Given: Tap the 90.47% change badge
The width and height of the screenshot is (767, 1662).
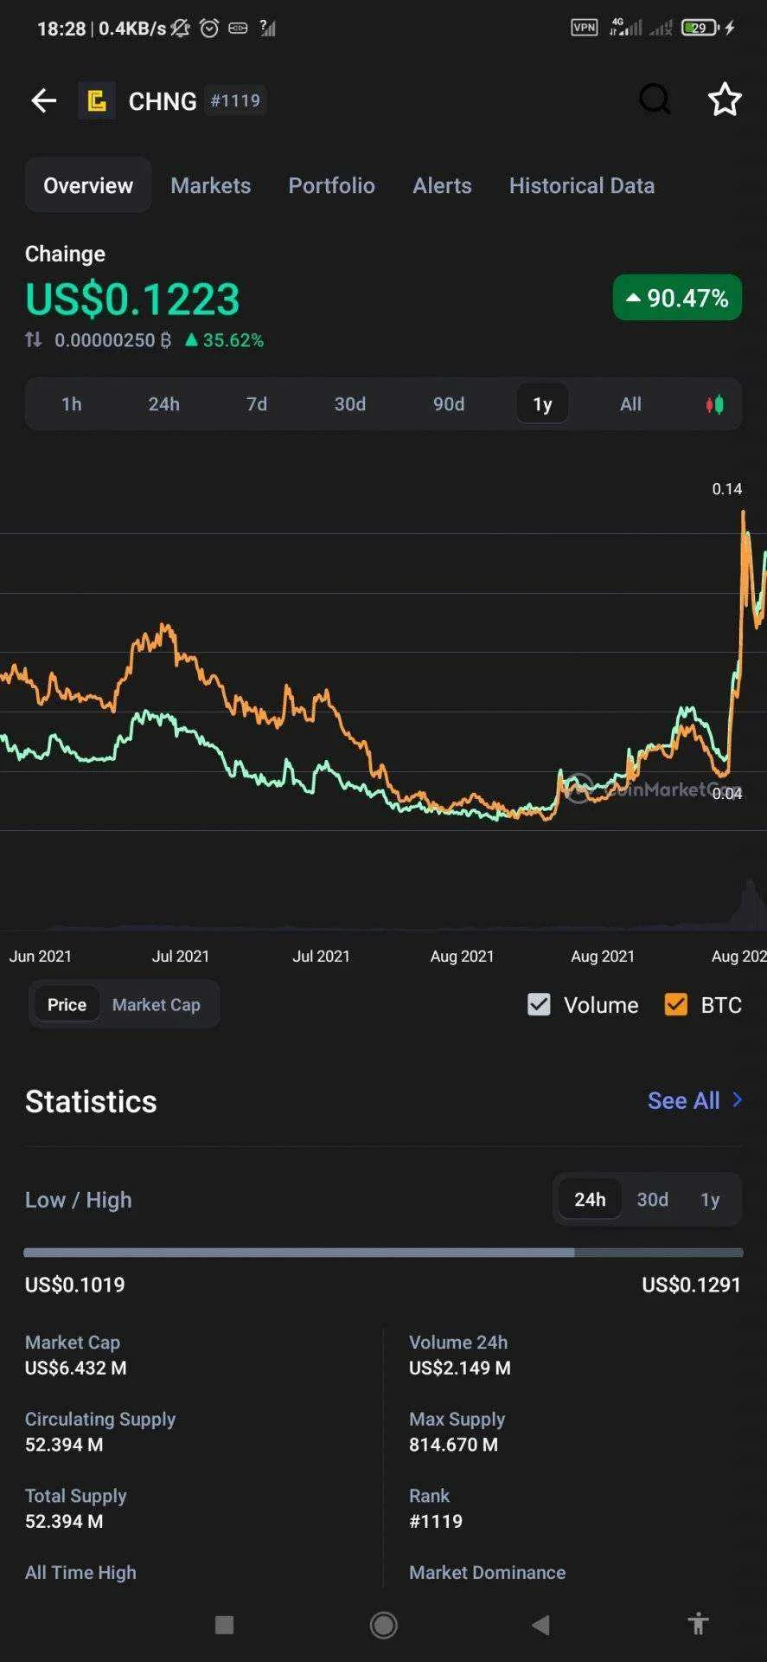Looking at the screenshot, I should click(x=677, y=298).
